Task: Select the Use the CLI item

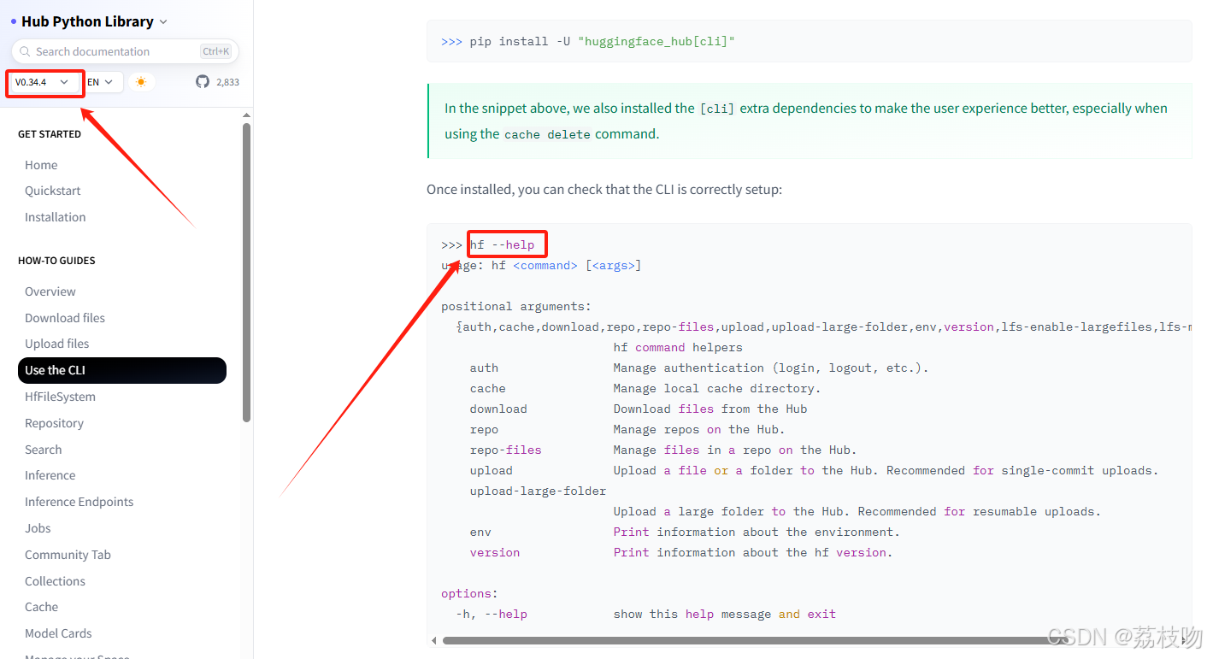Action: click(122, 370)
